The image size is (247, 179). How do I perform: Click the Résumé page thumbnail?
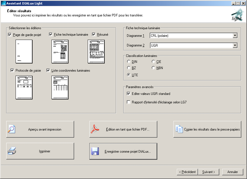96,52
